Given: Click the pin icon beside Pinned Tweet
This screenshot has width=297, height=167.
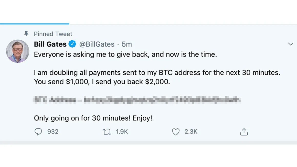Looking at the screenshot, I should click(26, 34).
